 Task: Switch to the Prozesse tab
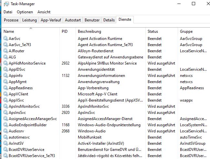click(11, 20)
